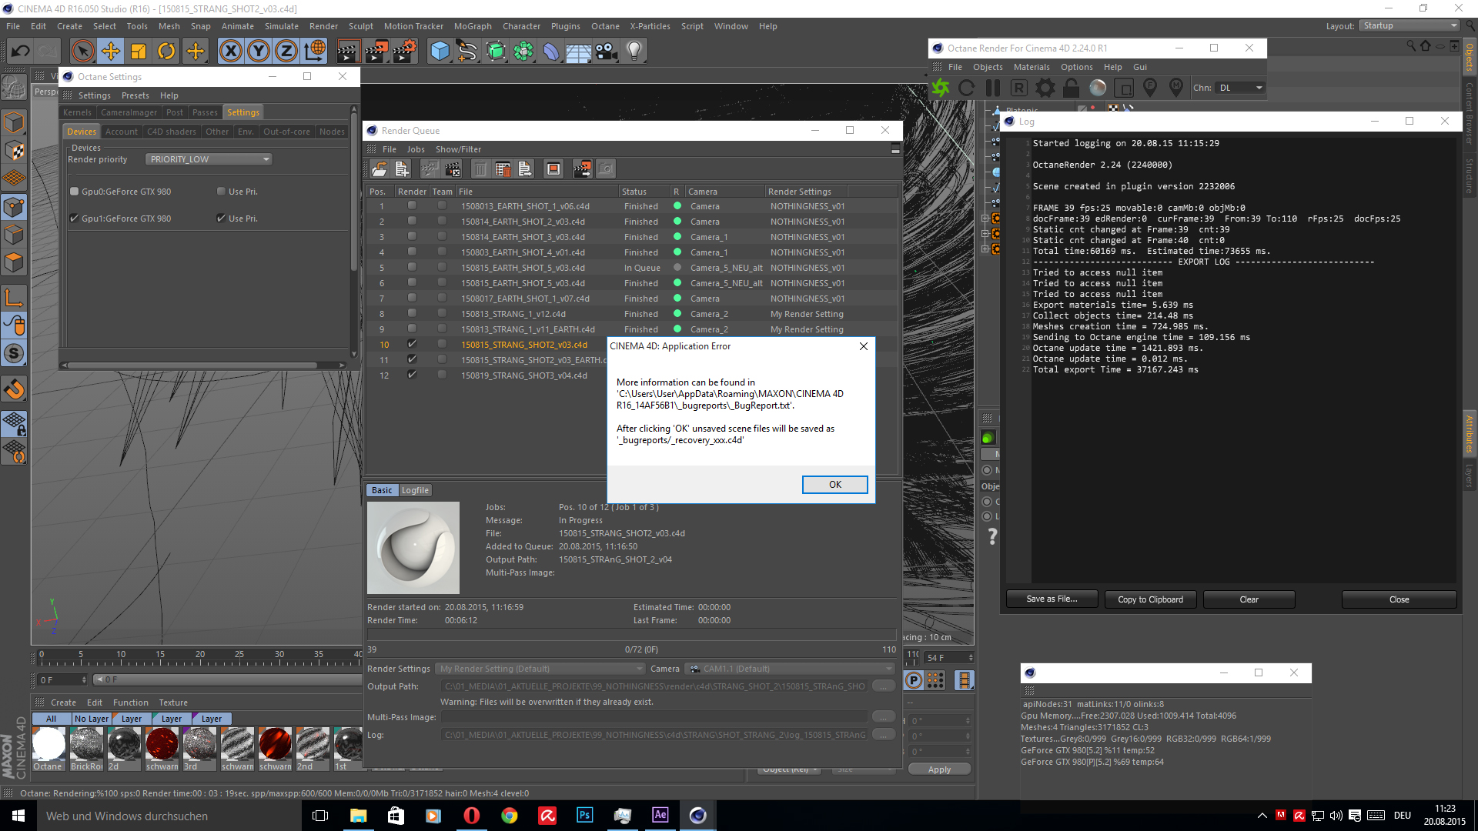Click the Octane lock resolution padlock icon

tap(1071, 88)
